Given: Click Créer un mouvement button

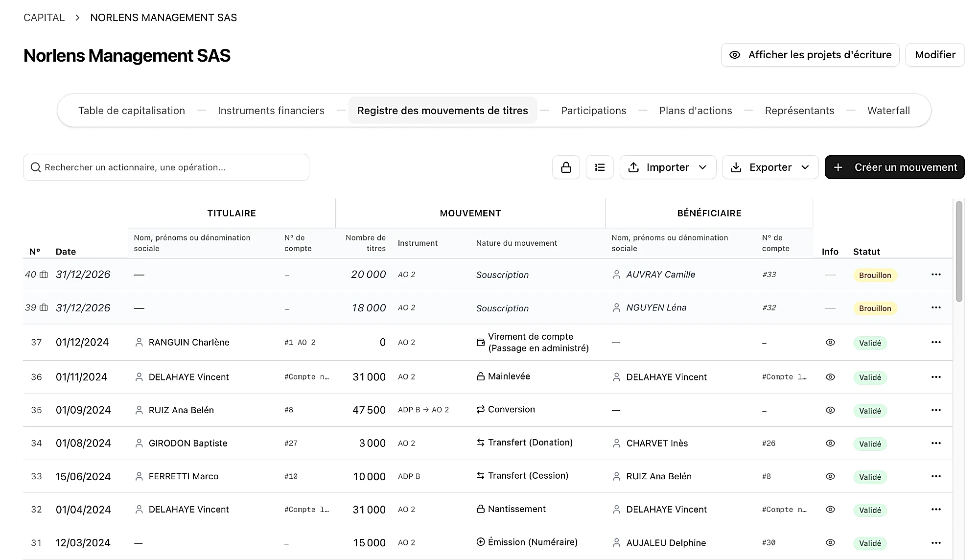Looking at the screenshot, I should [894, 167].
